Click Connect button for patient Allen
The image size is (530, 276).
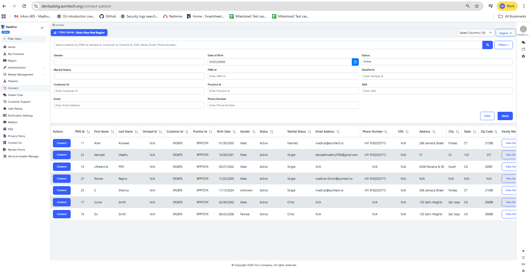pyautogui.click(x=62, y=143)
